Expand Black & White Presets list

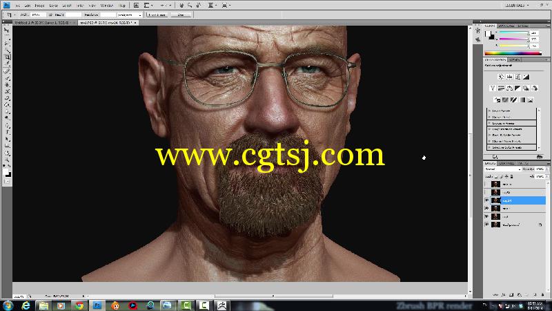pos(489,135)
